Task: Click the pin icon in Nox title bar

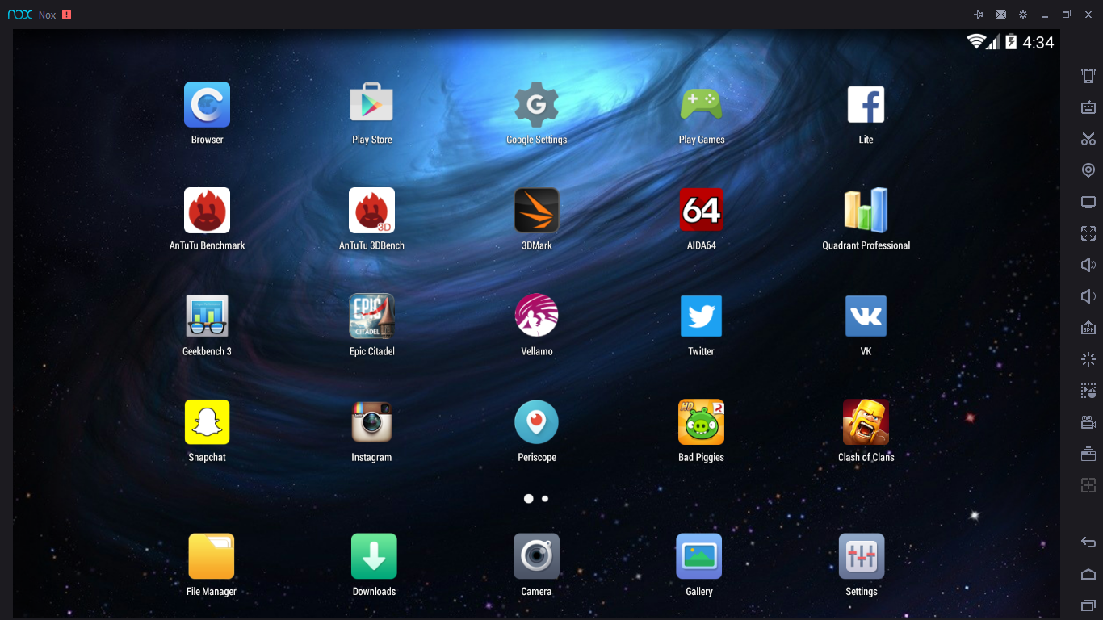Action: [x=979, y=15]
